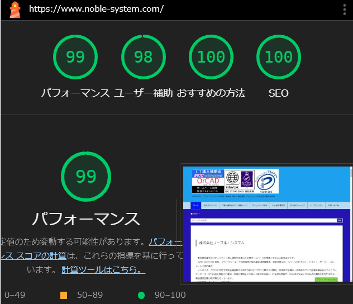Open the three-dot tools menu

coord(344,9)
